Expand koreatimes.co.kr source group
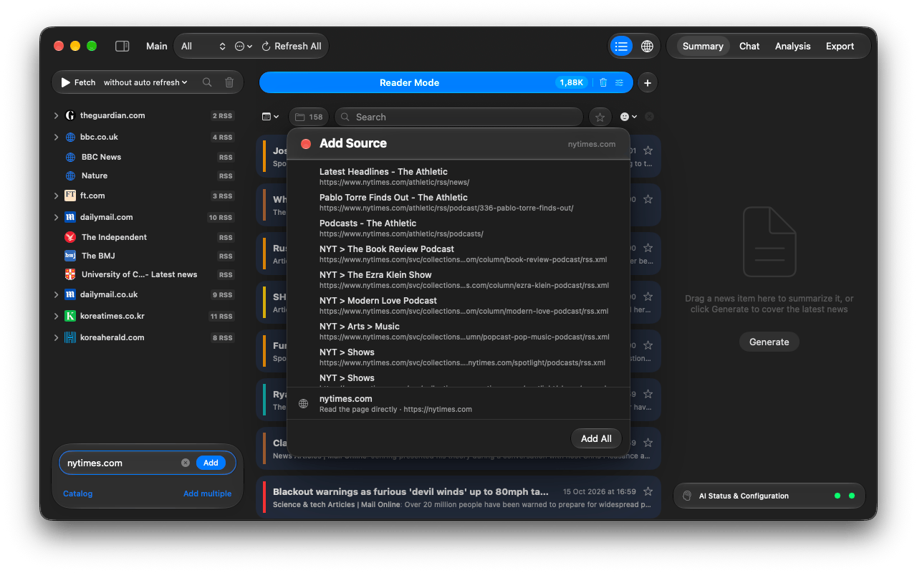917x573 pixels. [x=57, y=316]
